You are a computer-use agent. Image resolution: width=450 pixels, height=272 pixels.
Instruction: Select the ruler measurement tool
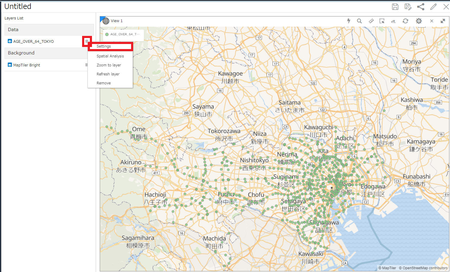pyautogui.click(x=371, y=21)
